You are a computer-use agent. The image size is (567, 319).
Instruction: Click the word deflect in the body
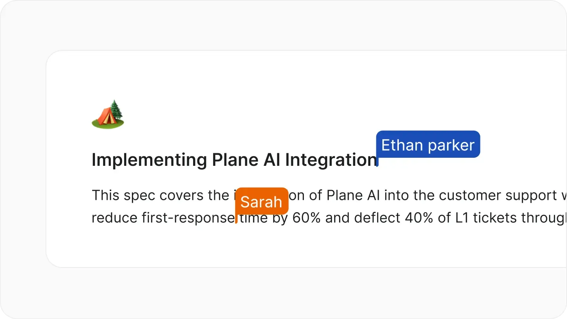[377, 218]
